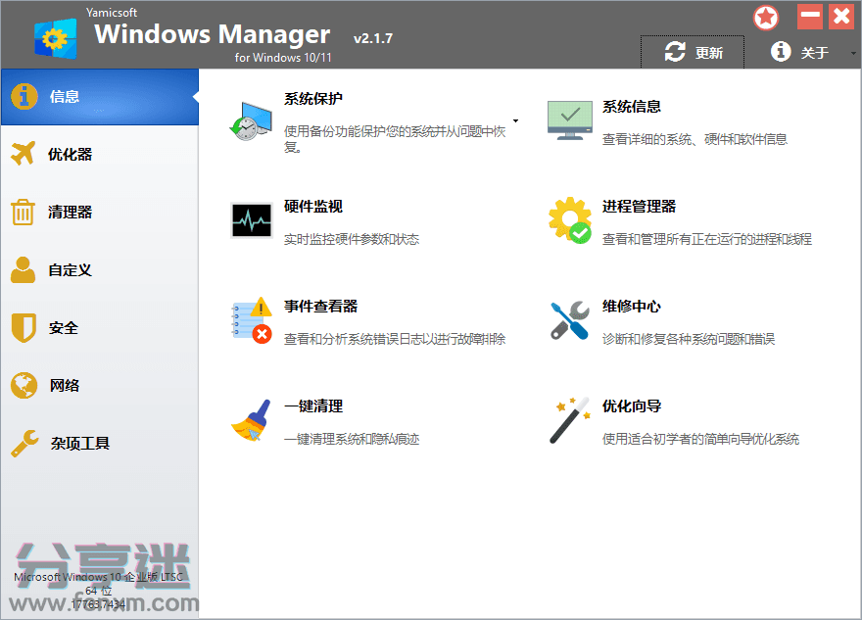Click the 关于 button
Viewport: 862px width, 620px height.
(799, 53)
